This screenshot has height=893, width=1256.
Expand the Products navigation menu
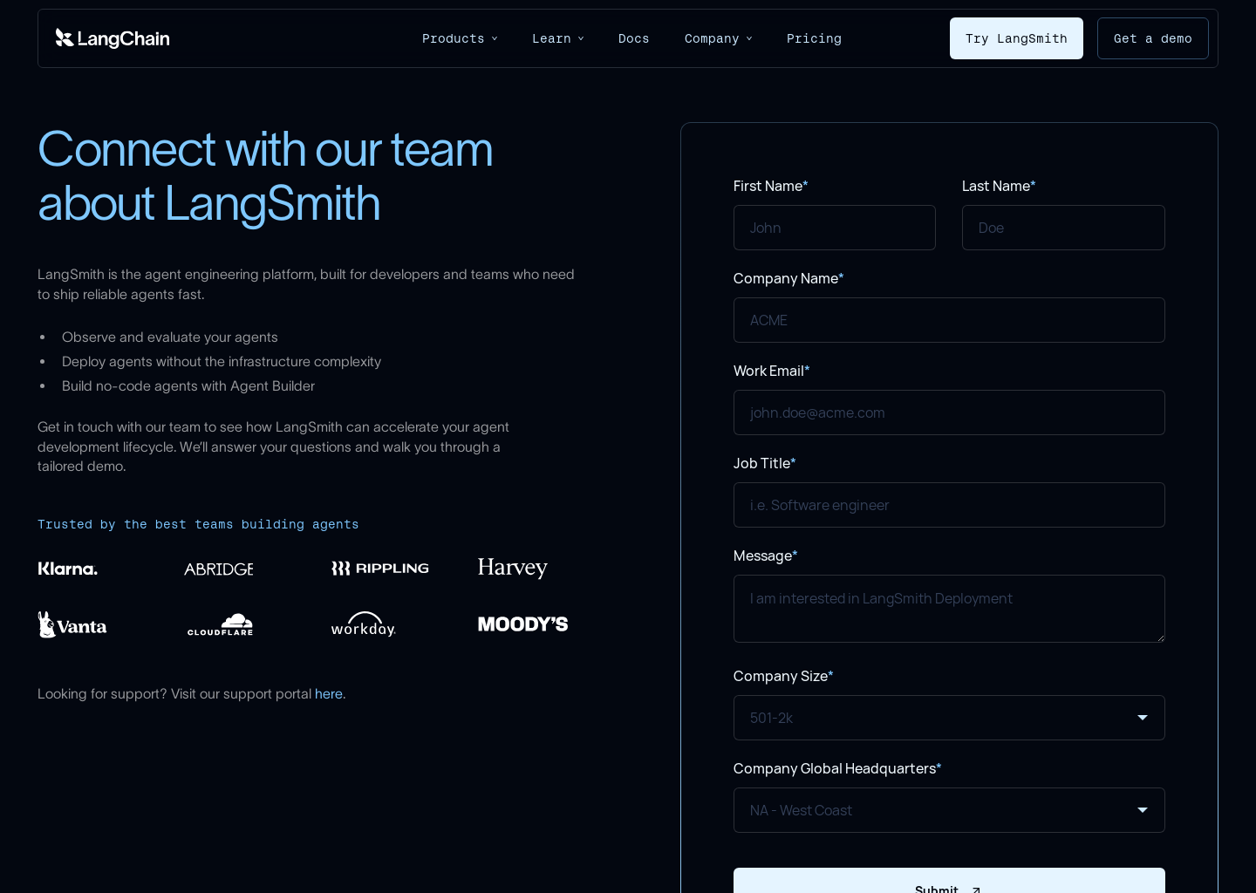(x=460, y=38)
